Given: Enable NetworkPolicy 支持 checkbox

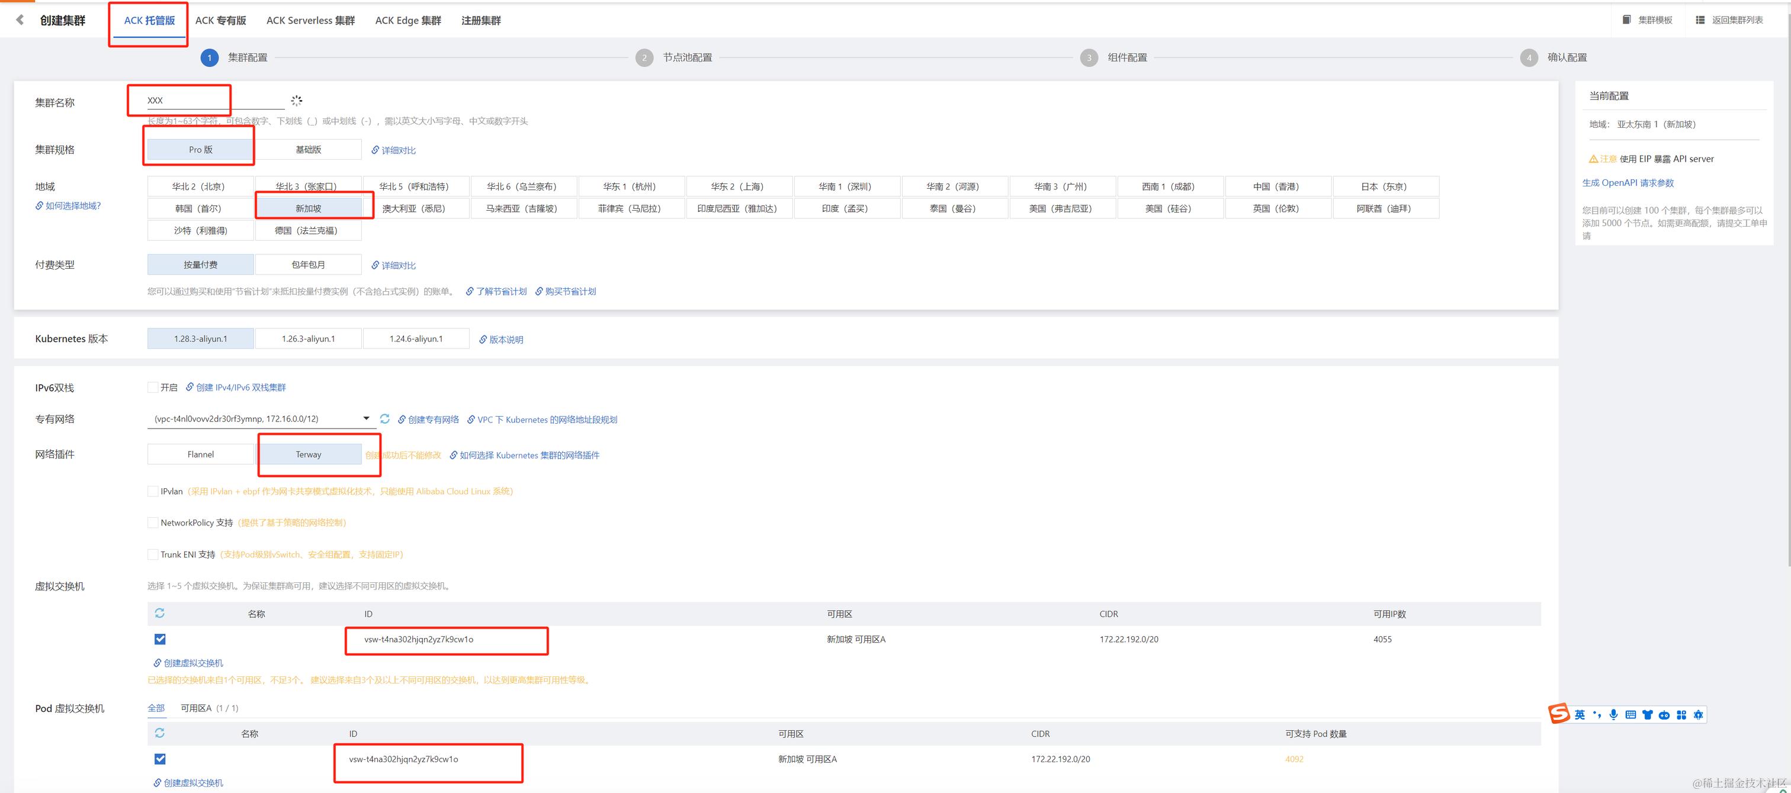Looking at the screenshot, I should coord(152,523).
